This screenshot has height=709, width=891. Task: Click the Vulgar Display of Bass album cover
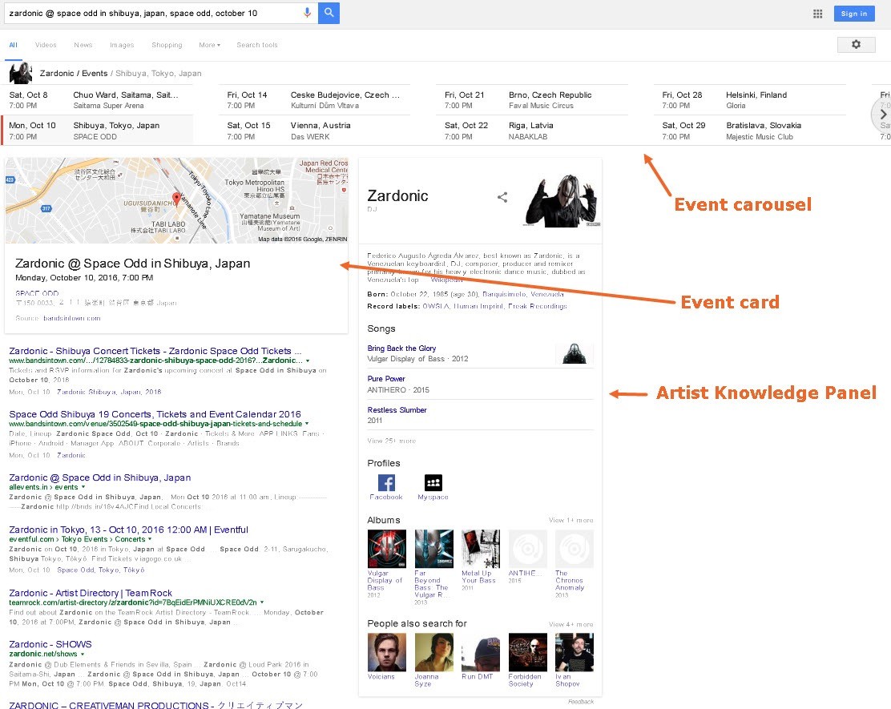pos(386,549)
